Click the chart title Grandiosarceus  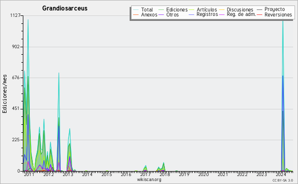click(65, 8)
